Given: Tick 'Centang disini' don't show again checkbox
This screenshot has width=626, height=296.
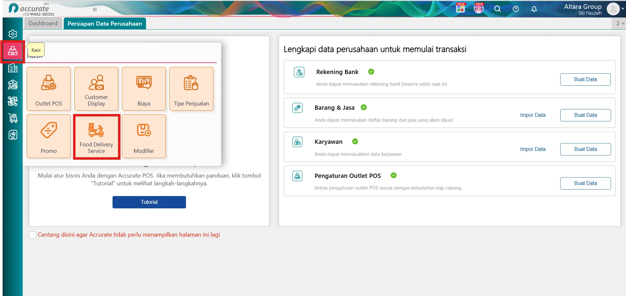Looking at the screenshot, I should tap(33, 235).
